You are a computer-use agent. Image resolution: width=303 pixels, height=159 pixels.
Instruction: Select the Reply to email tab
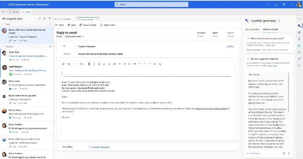tap(87, 19)
